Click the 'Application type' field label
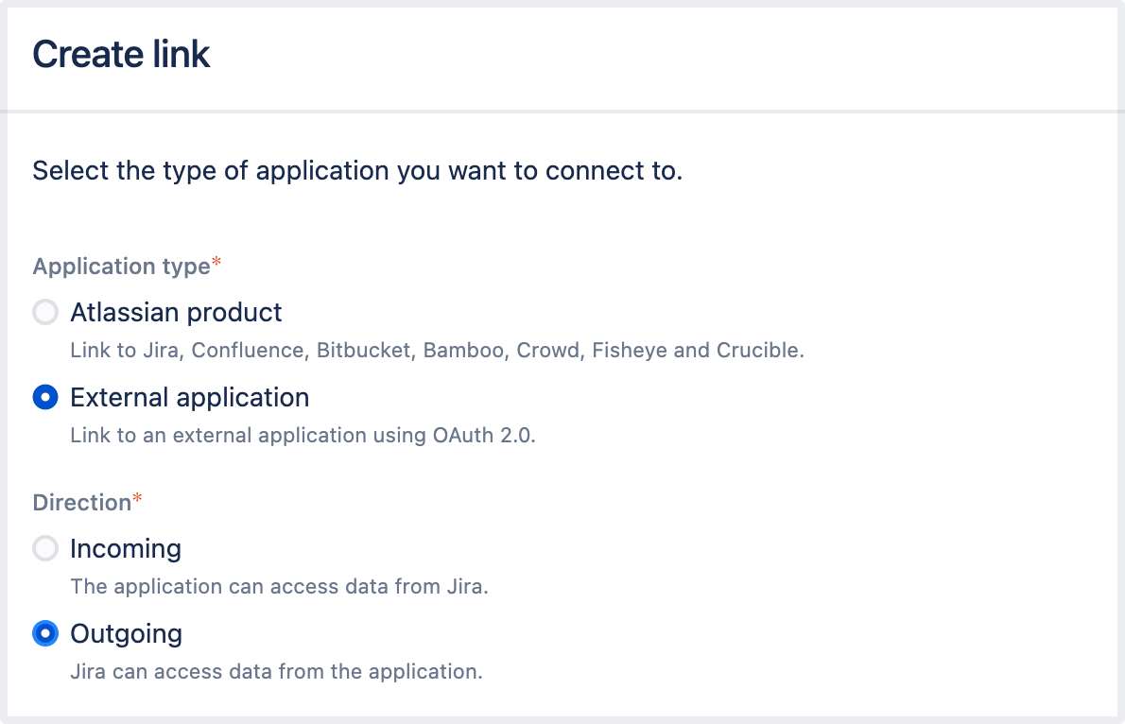 [x=121, y=267]
